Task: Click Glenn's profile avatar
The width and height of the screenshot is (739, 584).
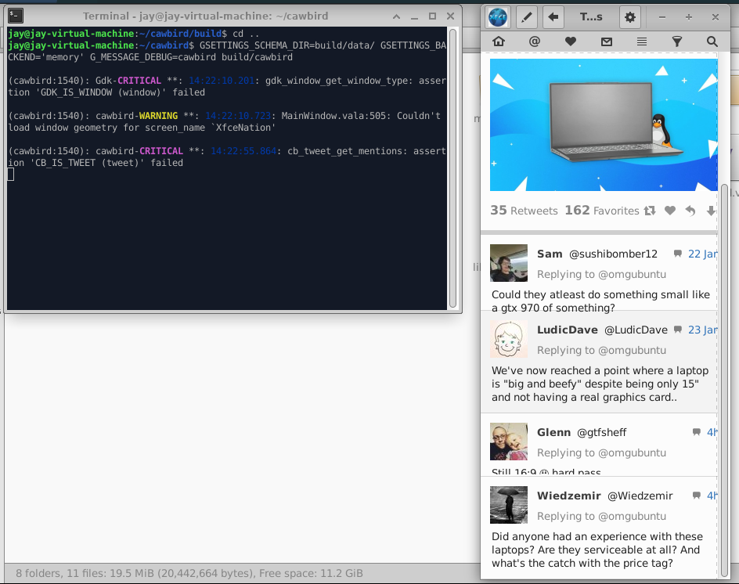Action: click(x=509, y=442)
